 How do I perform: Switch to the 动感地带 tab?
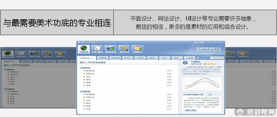[115, 58]
